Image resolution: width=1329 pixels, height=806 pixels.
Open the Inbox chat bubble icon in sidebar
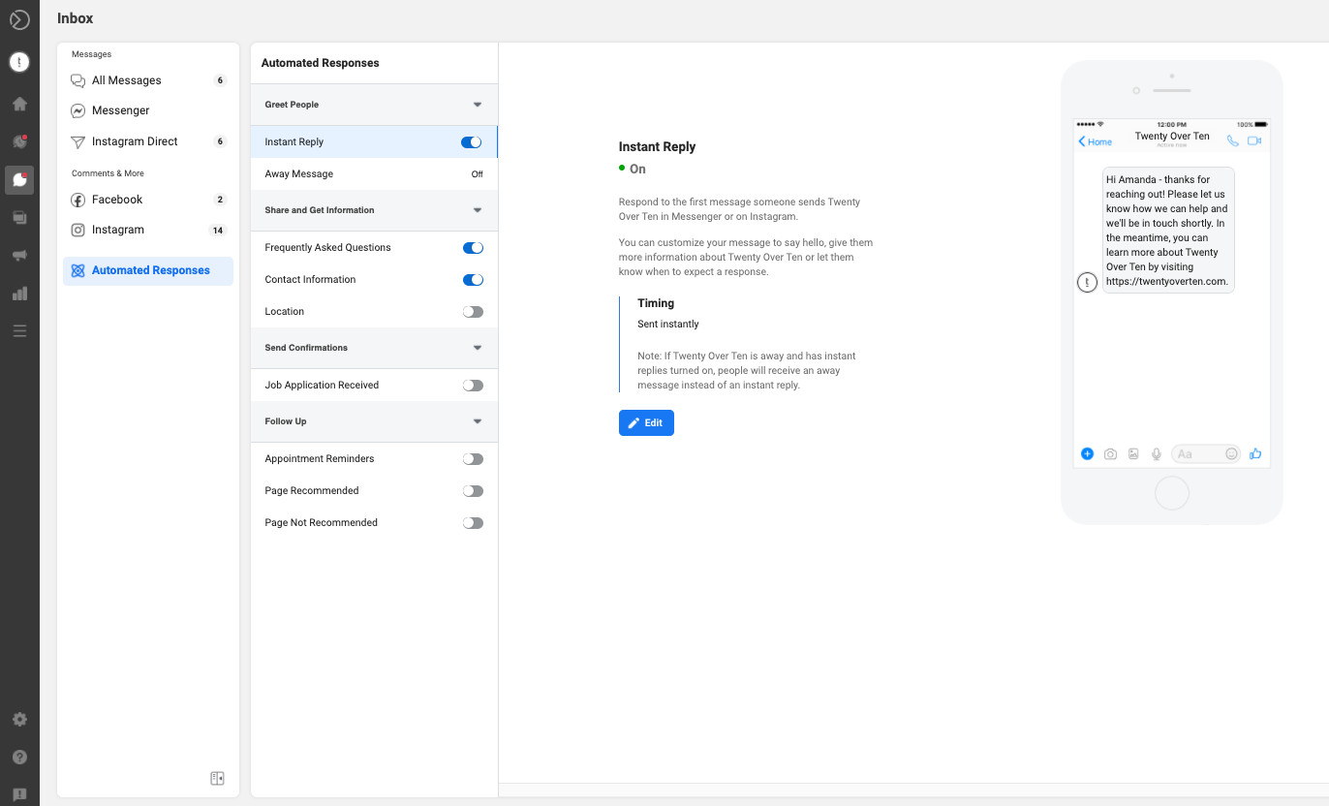pos(19,179)
